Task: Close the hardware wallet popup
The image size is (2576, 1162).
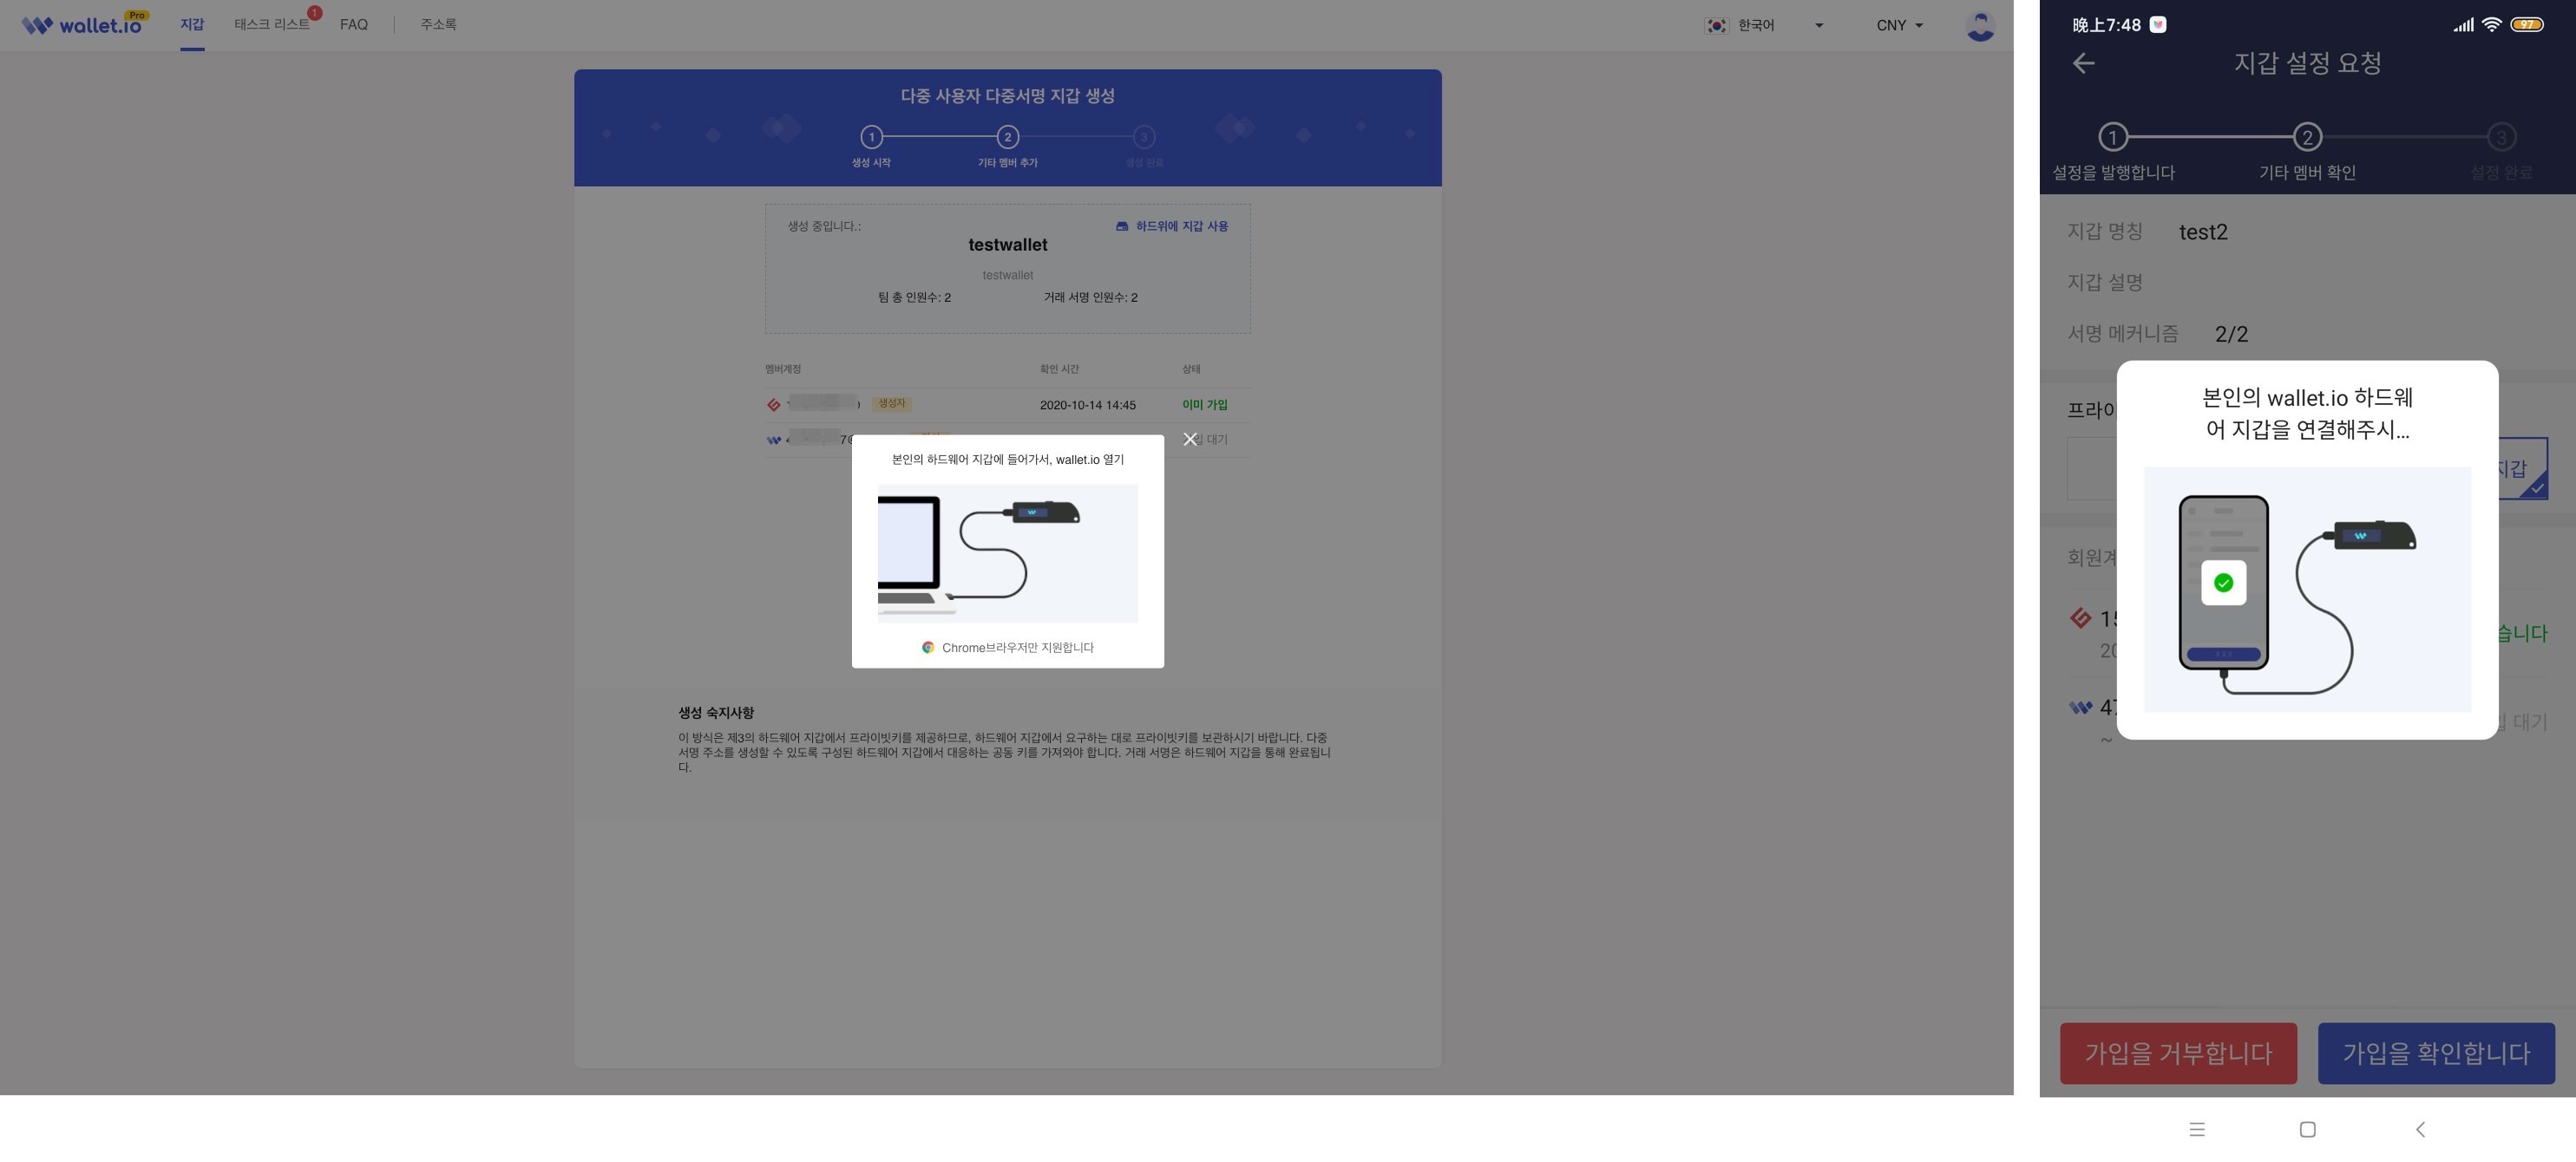Action: (x=1189, y=440)
